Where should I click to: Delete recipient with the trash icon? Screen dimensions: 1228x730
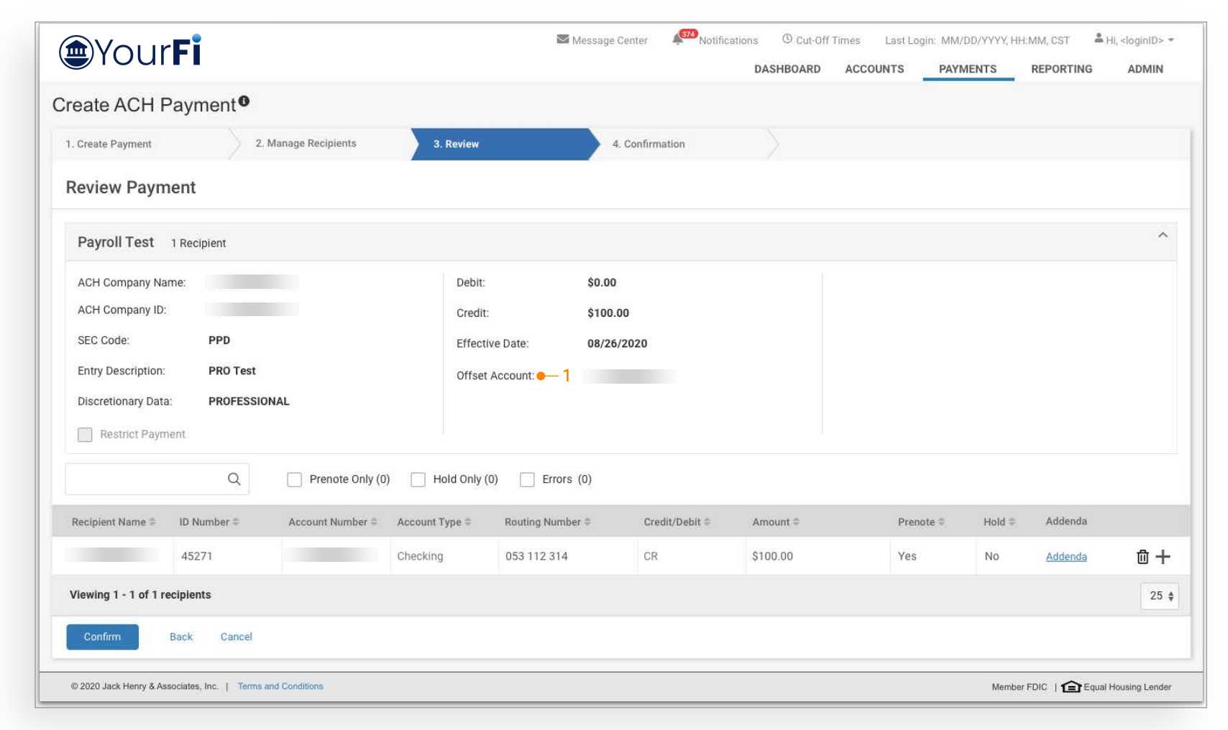point(1142,557)
